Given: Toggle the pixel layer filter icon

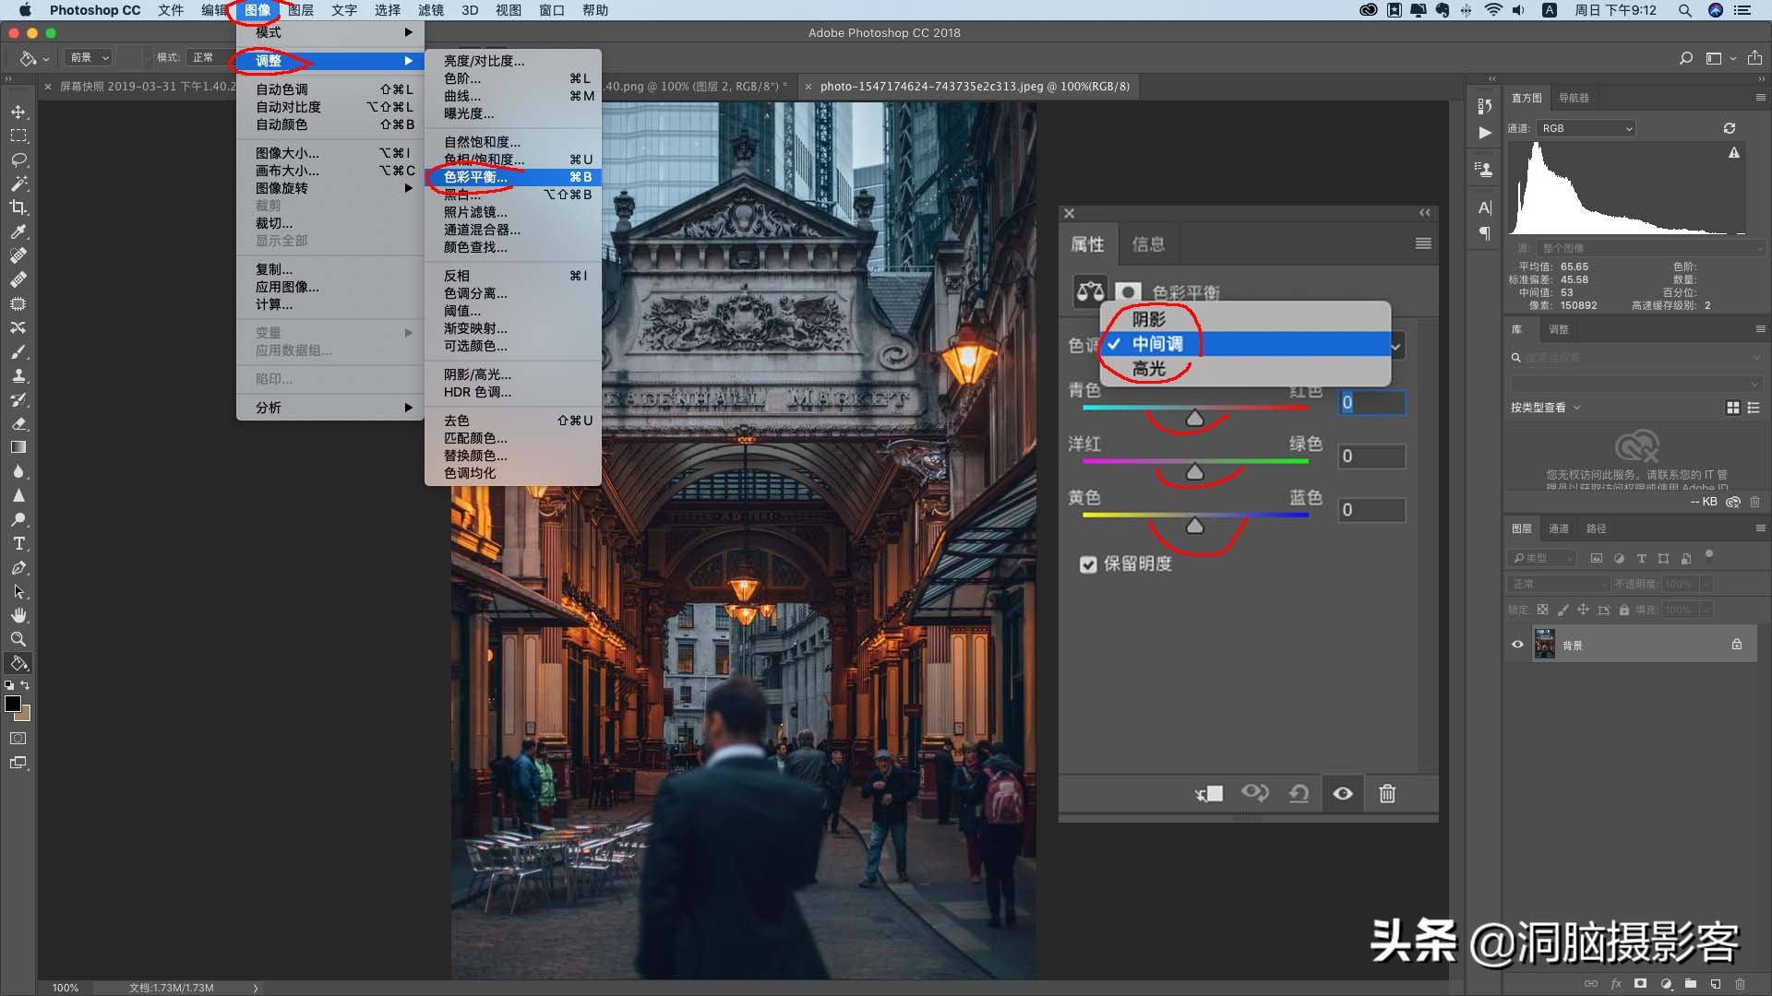Looking at the screenshot, I should (1597, 558).
